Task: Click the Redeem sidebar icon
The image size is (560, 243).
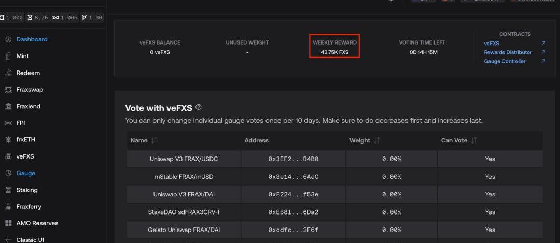Action: [x=8, y=73]
